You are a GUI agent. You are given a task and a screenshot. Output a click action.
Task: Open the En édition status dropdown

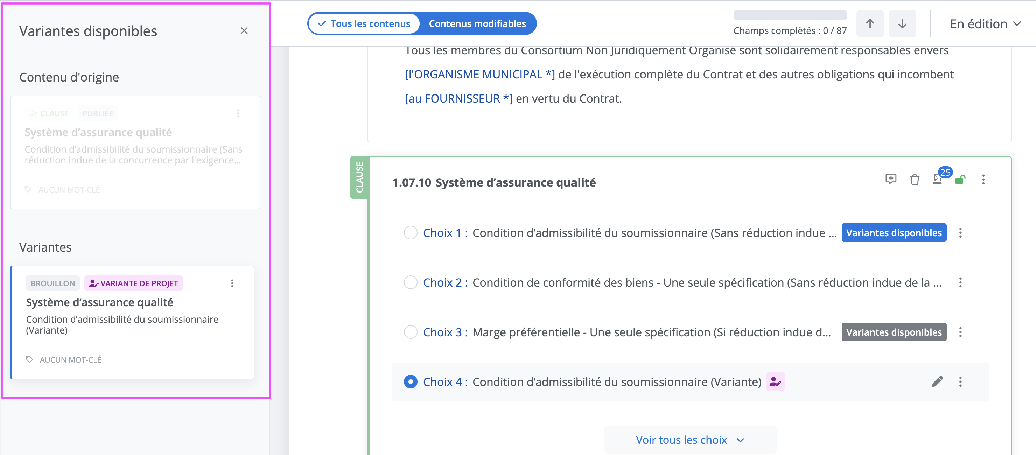tap(985, 24)
